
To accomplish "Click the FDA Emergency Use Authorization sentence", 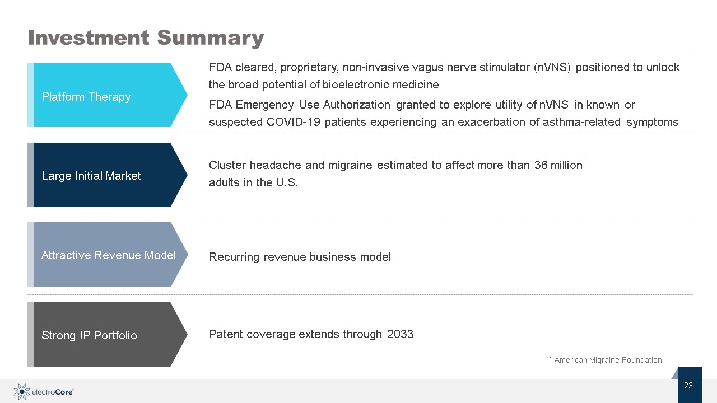I will [x=444, y=113].
